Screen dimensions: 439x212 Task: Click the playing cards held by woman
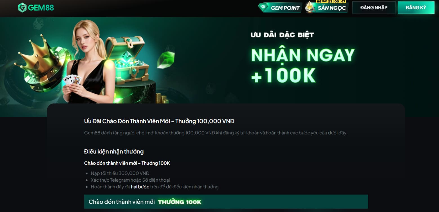[x=72, y=80]
